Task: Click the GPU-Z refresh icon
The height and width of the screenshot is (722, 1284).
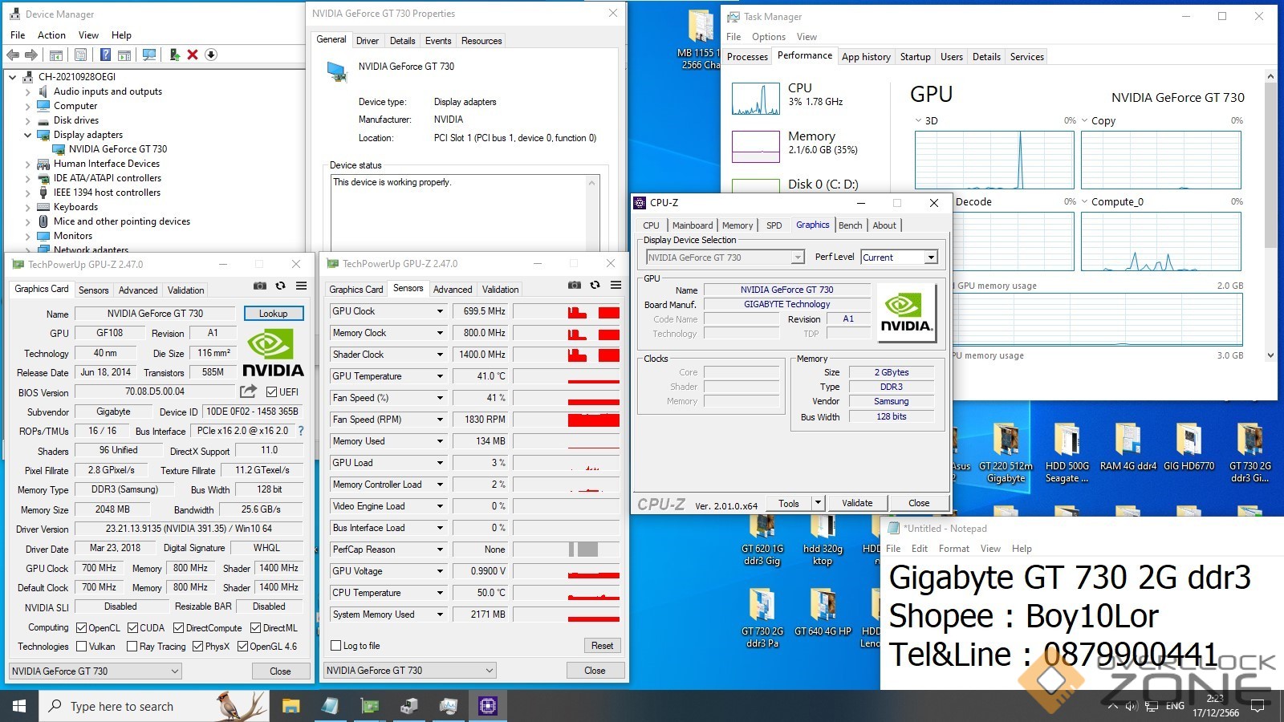Action: (280, 286)
